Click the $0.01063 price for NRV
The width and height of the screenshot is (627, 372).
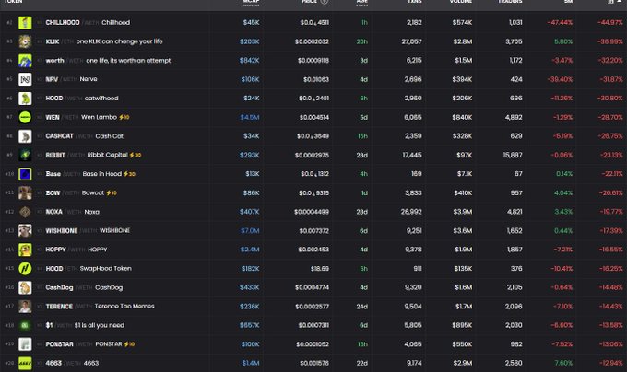tap(316, 79)
